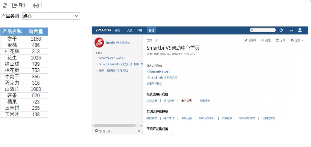This screenshot has height=147, width=311.
Task: Click the 关注 watch eye button
Action: [x=266, y=41]
